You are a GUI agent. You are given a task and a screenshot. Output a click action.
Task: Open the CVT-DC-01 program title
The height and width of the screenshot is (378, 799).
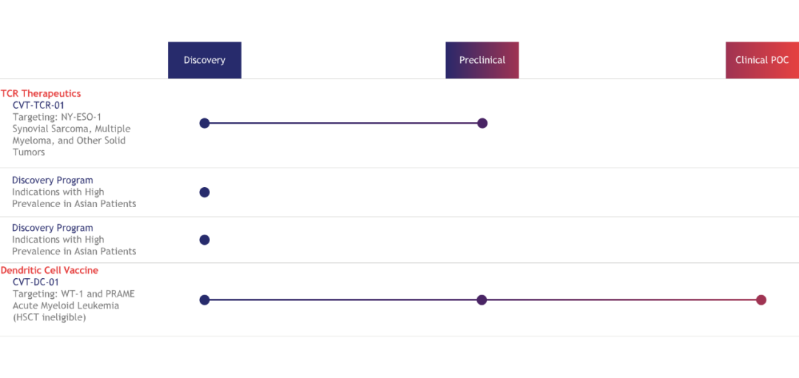36,283
